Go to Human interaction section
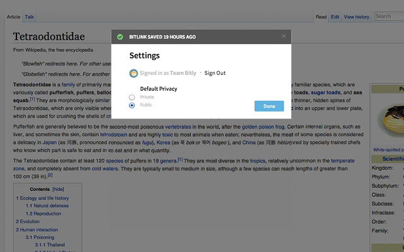404x252 pixels. [x=37, y=229]
